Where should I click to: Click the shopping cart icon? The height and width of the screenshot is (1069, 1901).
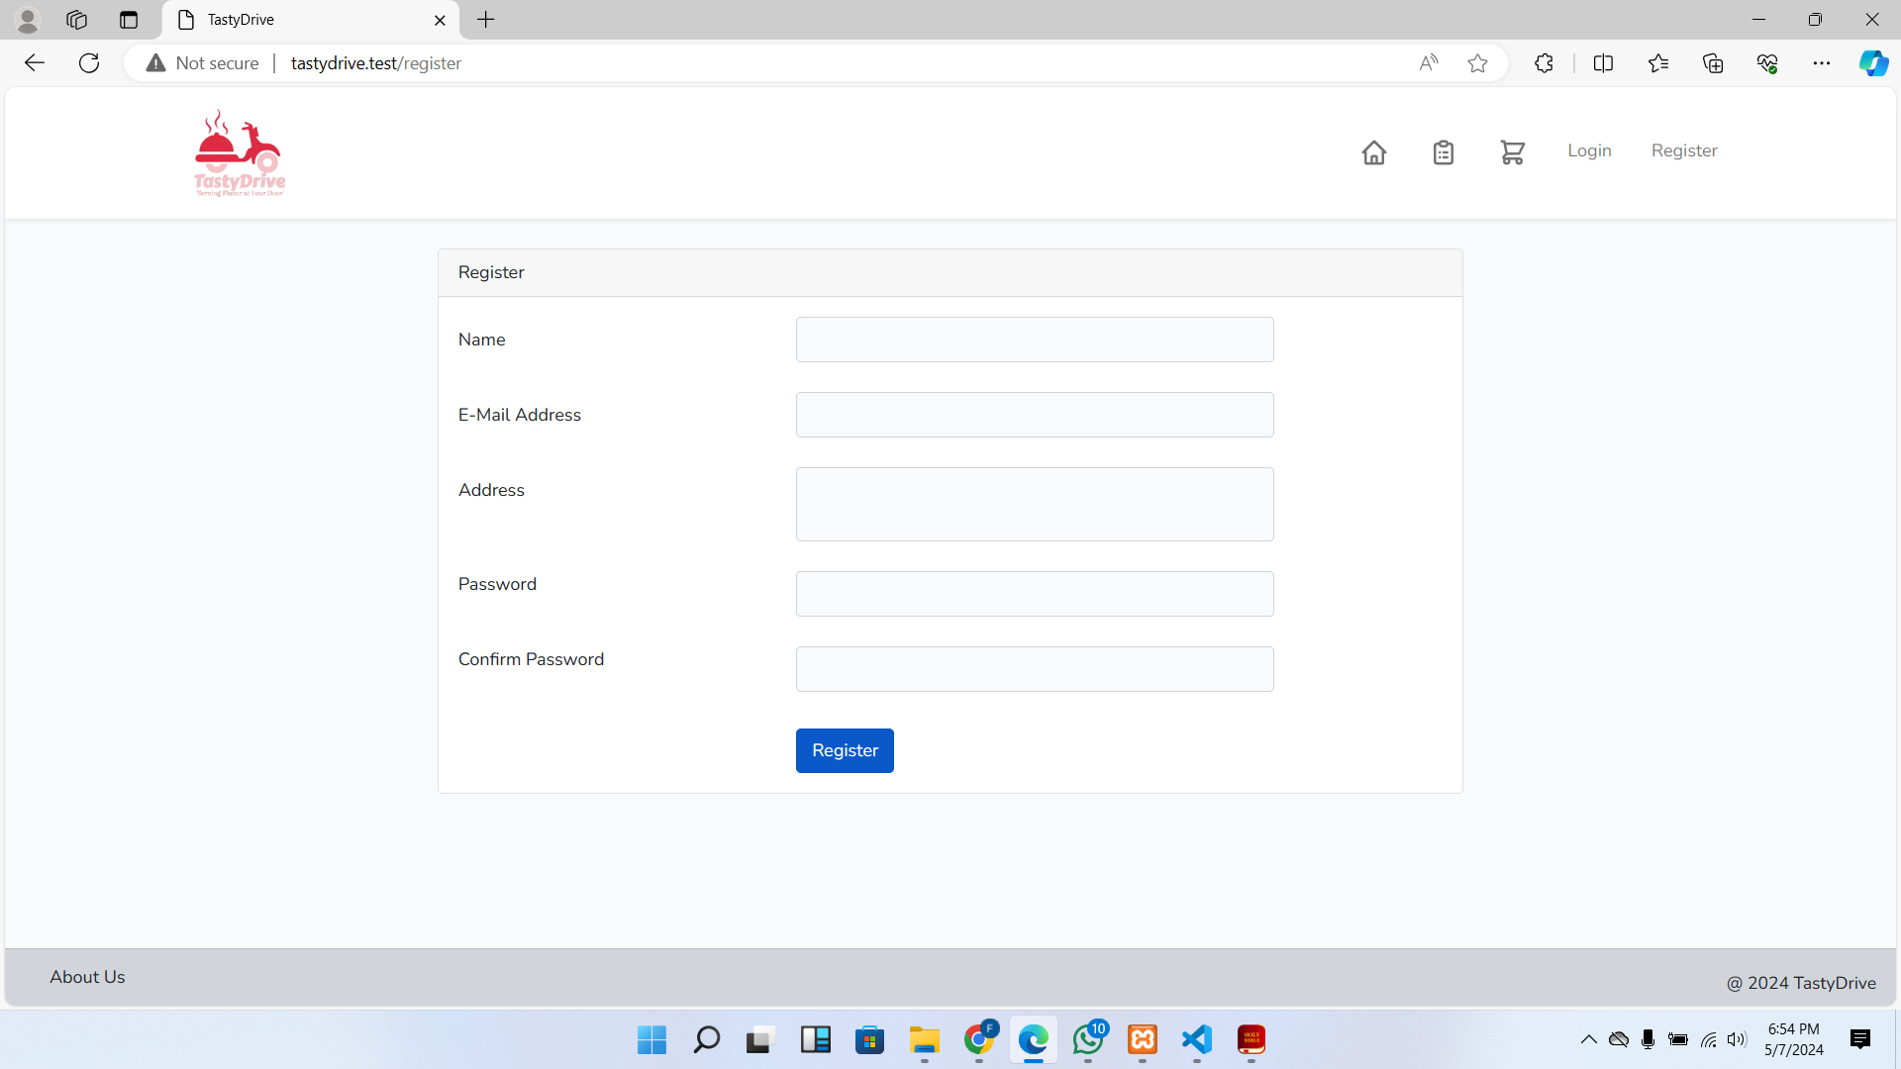tap(1512, 151)
